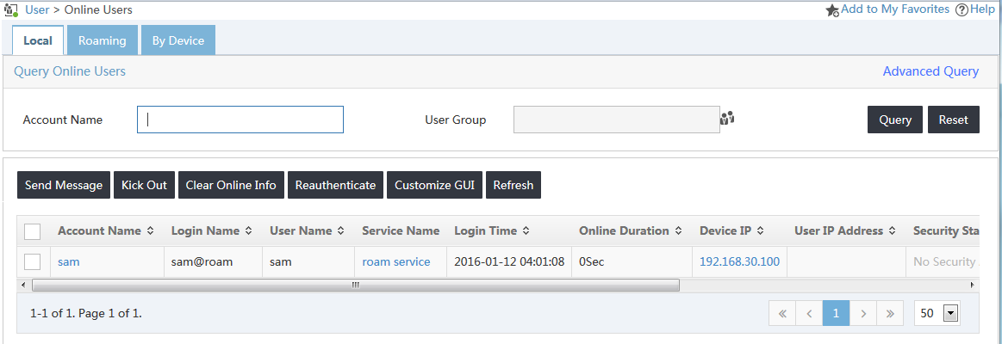This screenshot has width=1002, height=344.
Task: Click the Help question mark icon
Action: 962,9
